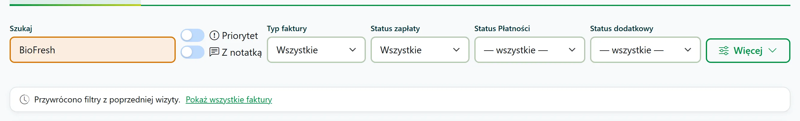Click the Status Płatności dropdown arrow
This screenshot has width=800, height=121.
click(572, 50)
